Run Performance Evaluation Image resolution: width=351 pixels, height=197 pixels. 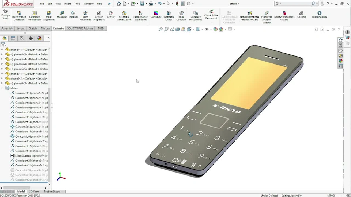pos(140,16)
